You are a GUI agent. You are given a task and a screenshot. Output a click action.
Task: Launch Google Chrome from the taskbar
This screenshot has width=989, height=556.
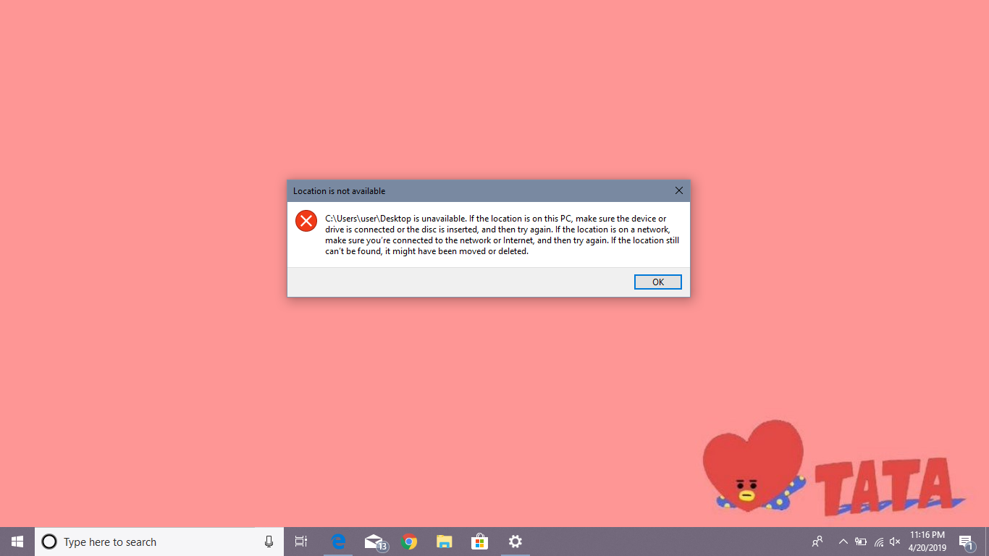[409, 542]
